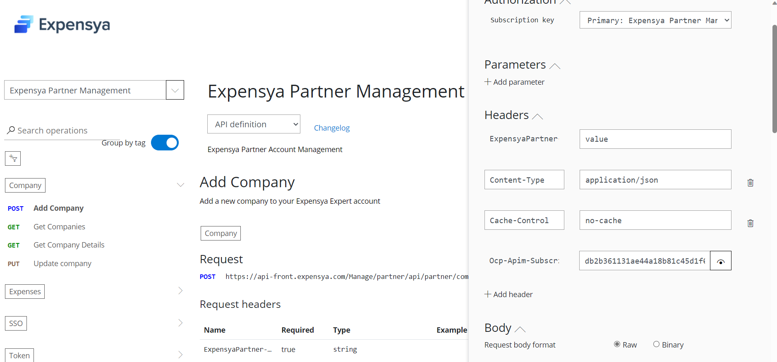Screen dimensions: 777x362
Task: Click the plus icon for Add header
Action: click(x=488, y=294)
